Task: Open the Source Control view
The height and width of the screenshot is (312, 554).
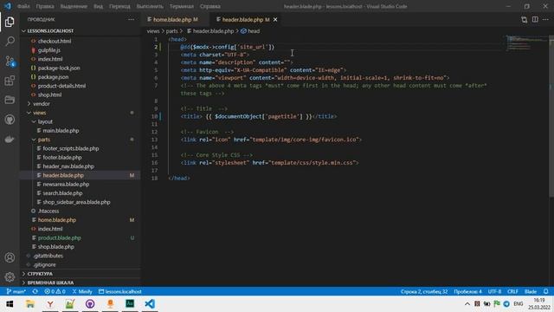Action: click(x=10, y=61)
